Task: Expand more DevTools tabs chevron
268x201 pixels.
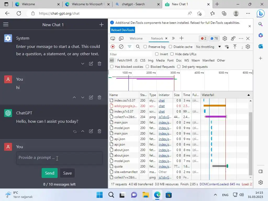Action: (x=173, y=38)
